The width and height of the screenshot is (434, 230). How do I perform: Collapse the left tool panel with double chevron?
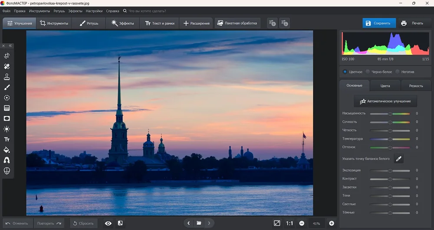click(10, 45)
